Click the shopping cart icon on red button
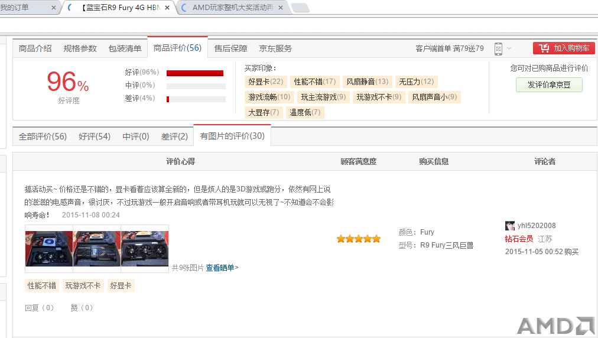Viewport: 598px width, 338px height. coord(544,48)
